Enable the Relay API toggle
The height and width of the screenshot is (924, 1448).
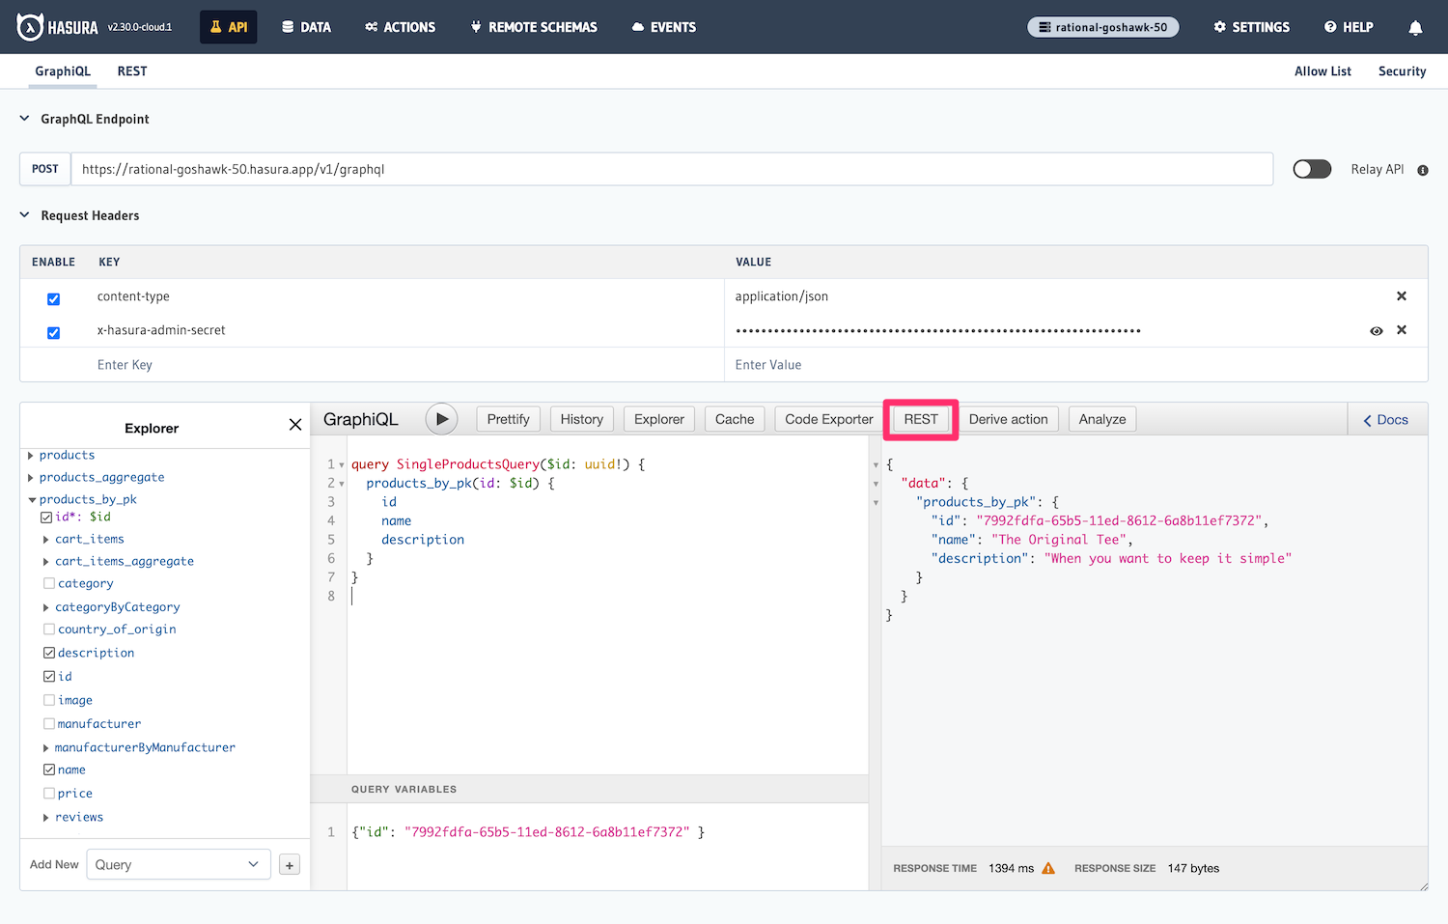click(x=1311, y=168)
